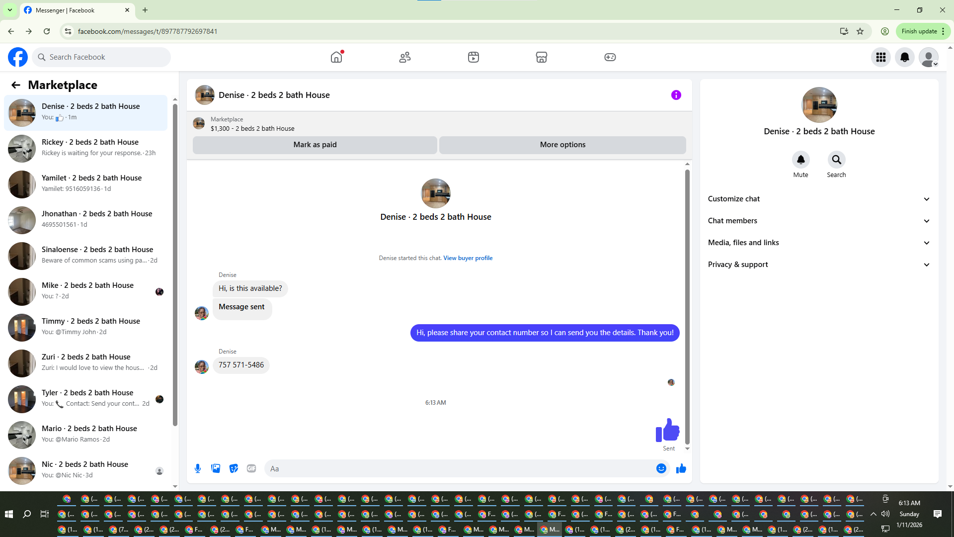Click the browser address bar URL
Viewport: 954px width, 537px height.
tap(148, 31)
